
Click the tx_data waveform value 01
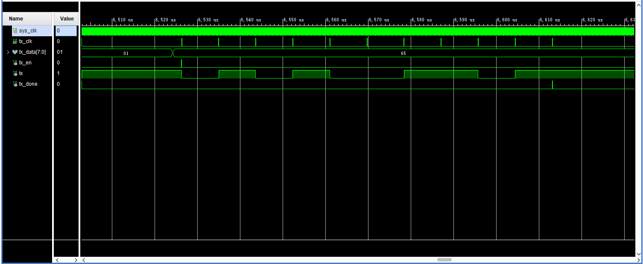(126, 53)
